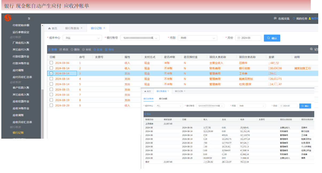Collapse the sidebar with the menu toggle icon
The height and width of the screenshot is (173, 322).
click(x=29, y=19)
